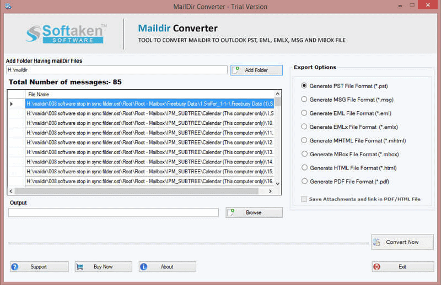Click the application icon in the title bar

pyautogui.click(x=8, y=6)
